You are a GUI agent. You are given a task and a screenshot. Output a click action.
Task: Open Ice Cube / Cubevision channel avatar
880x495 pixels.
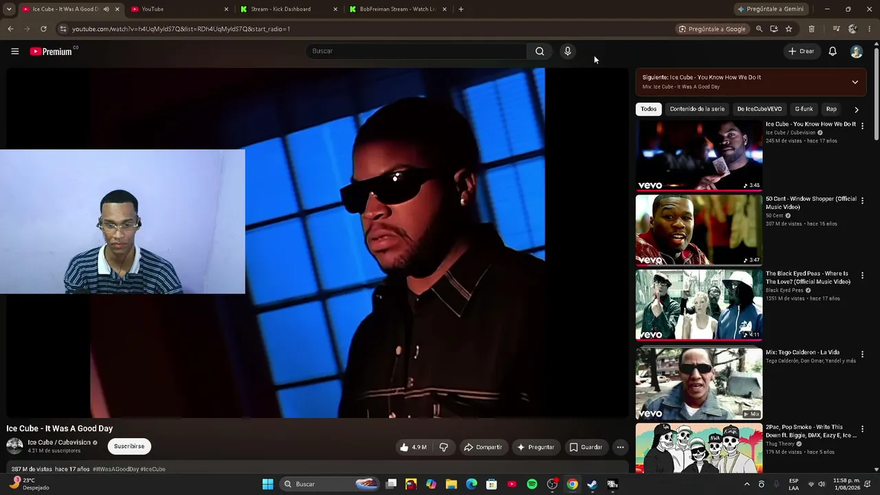(x=14, y=445)
